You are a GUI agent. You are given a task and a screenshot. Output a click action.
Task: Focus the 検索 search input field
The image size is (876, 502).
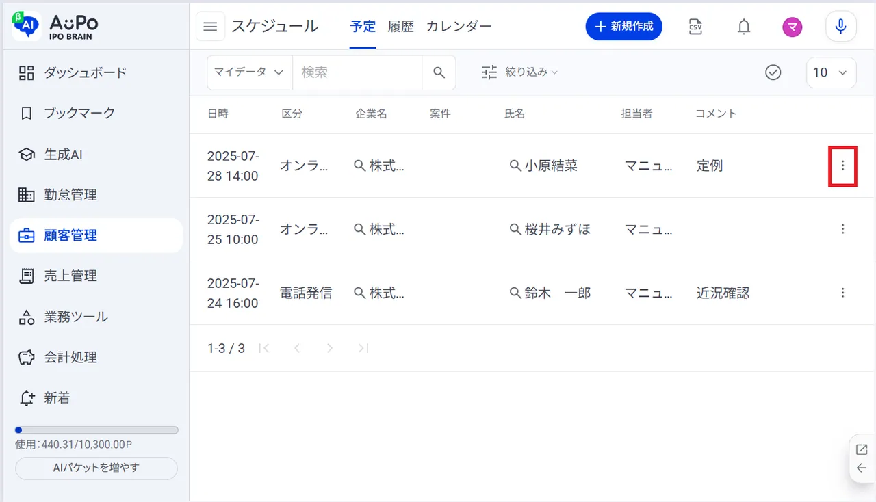pyautogui.click(x=357, y=72)
